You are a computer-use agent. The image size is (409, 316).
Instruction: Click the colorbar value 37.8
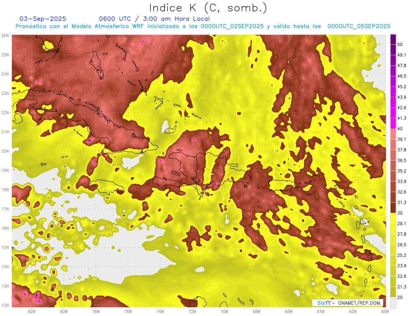(402, 150)
